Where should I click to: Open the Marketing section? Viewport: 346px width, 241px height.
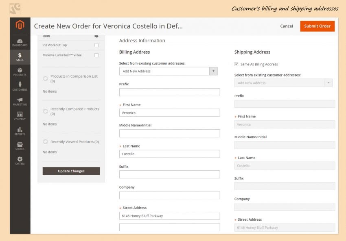pos(20,101)
